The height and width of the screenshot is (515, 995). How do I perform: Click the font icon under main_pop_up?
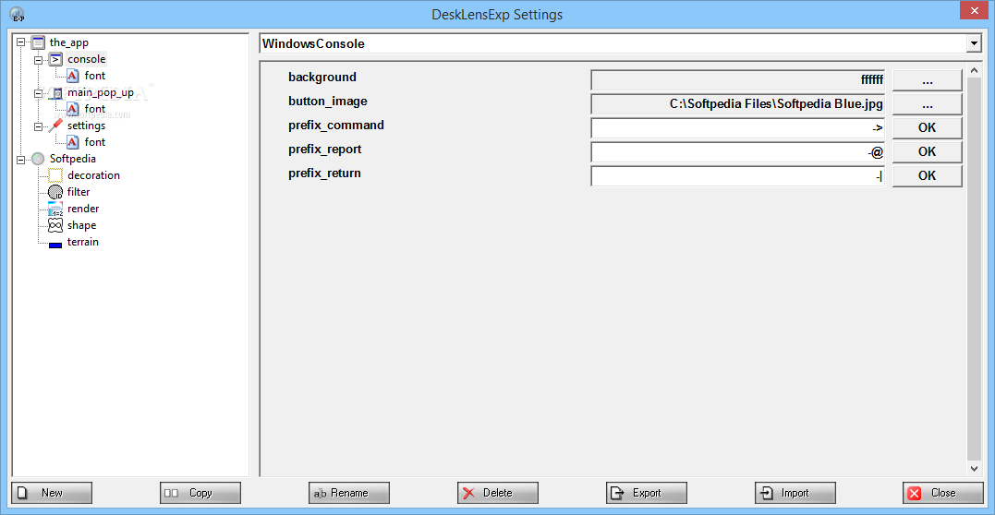(x=73, y=109)
